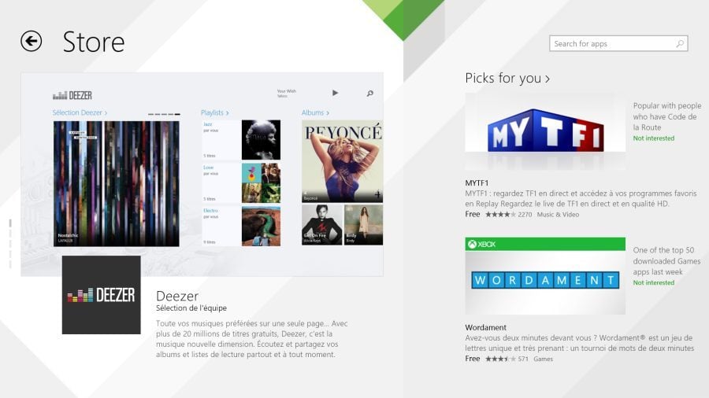Expand Picks for you with the chevron

(548, 79)
